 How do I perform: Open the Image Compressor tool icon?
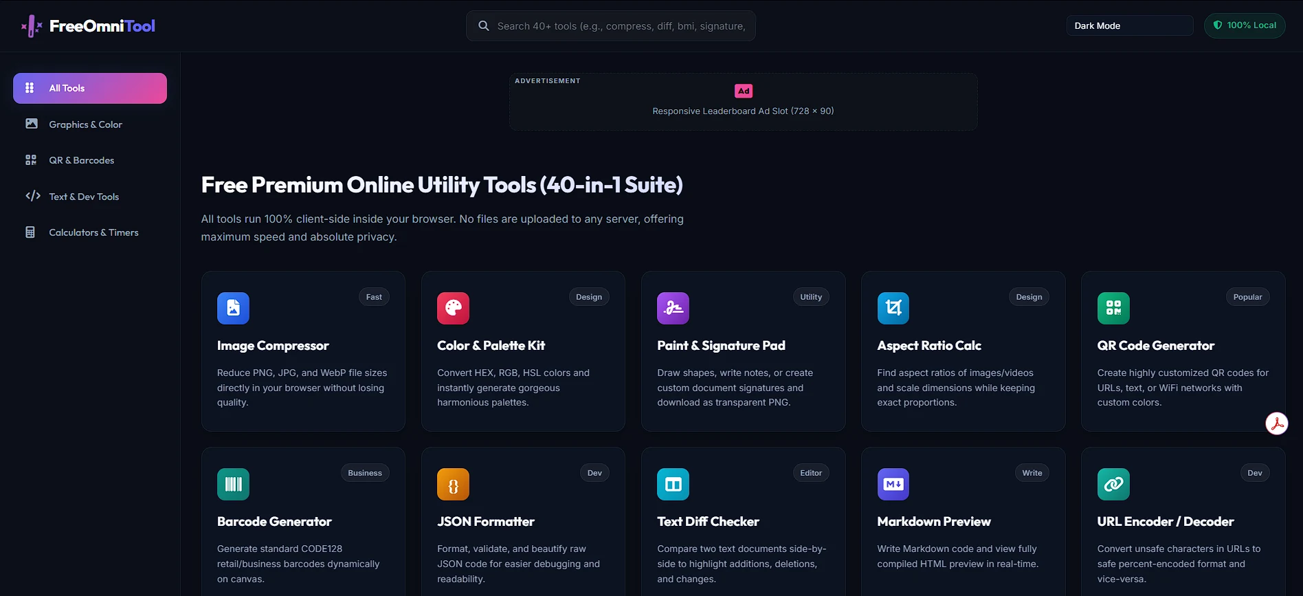point(233,308)
